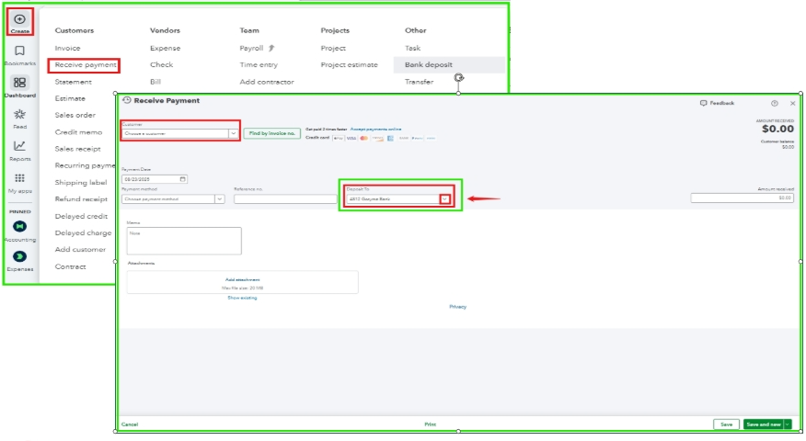Viewport: 806px width, 441px height.
Task: Click the Payment Date field
Action: [155, 179]
